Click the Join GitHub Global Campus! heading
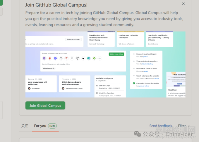The height and width of the screenshot is (142, 199). coord(56,5)
